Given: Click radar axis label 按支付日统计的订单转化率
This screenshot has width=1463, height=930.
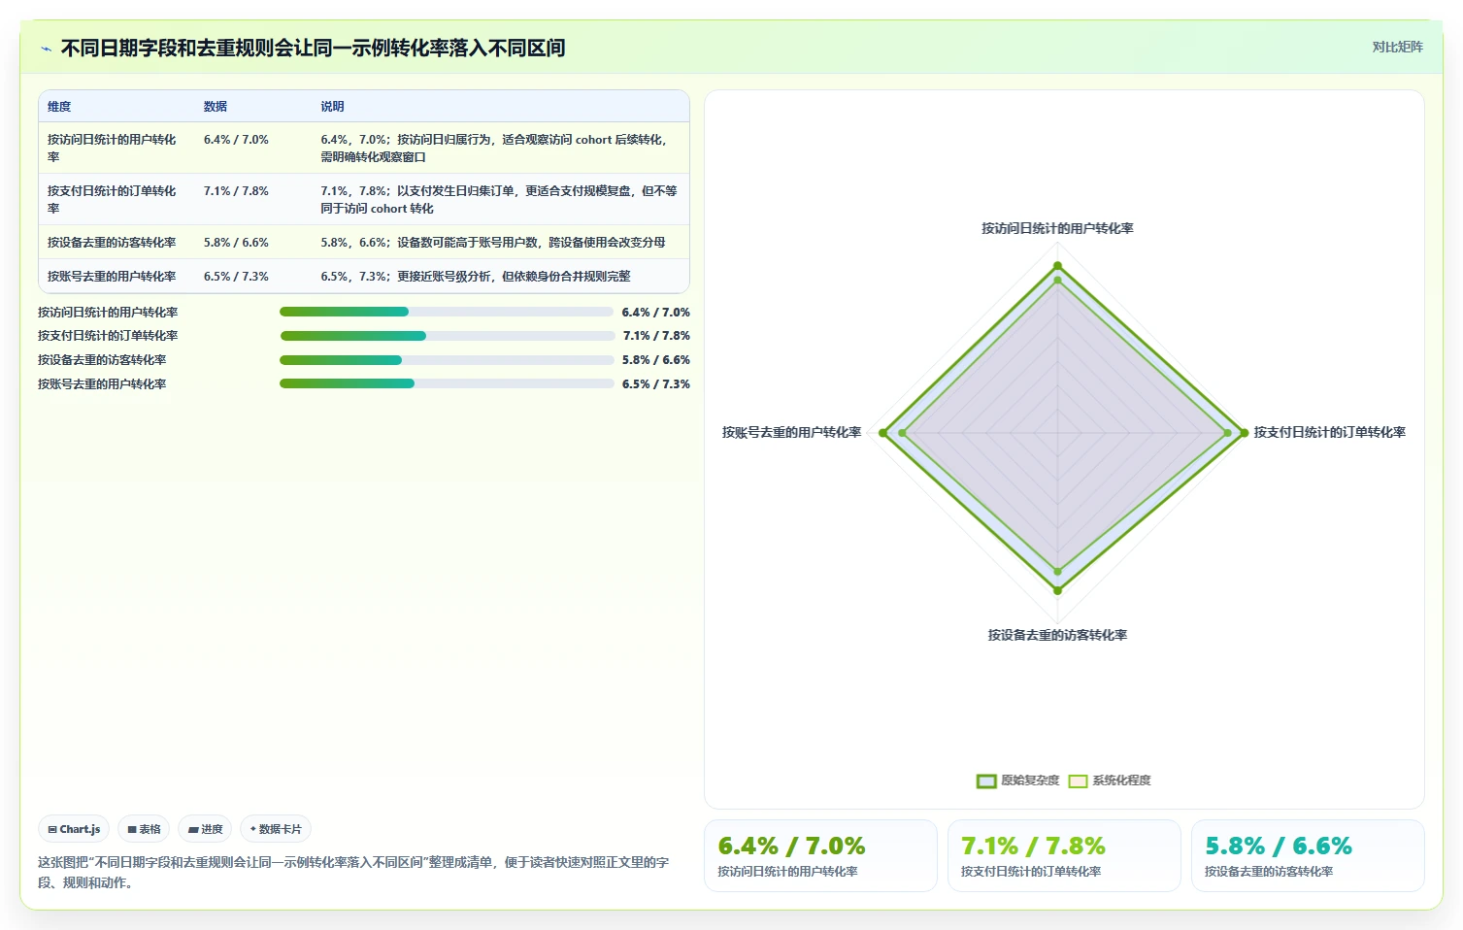Looking at the screenshot, I should tap(1329, 432).
